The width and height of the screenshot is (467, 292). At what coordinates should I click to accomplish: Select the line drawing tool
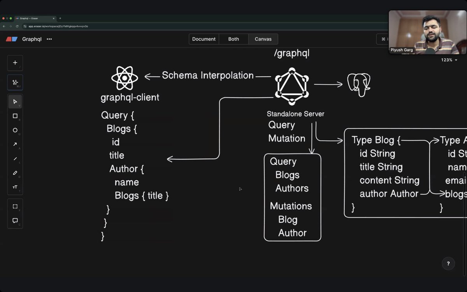15,158
